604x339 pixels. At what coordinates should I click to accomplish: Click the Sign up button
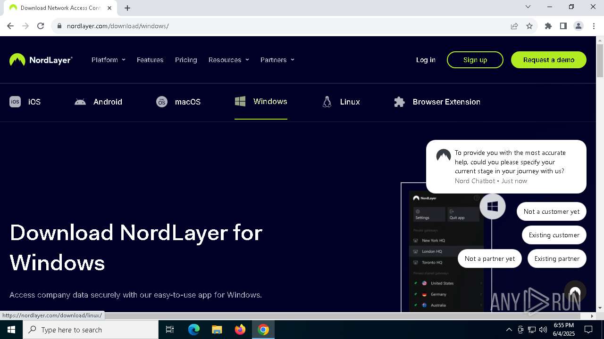pyautogui.click(x=475, y=60)
